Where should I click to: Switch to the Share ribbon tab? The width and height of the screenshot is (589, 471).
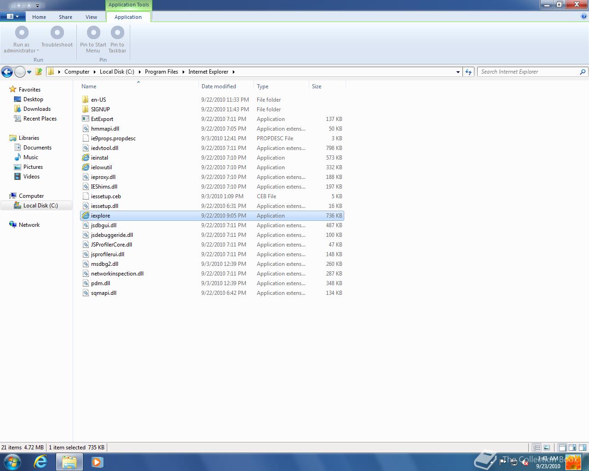(65, 17)
